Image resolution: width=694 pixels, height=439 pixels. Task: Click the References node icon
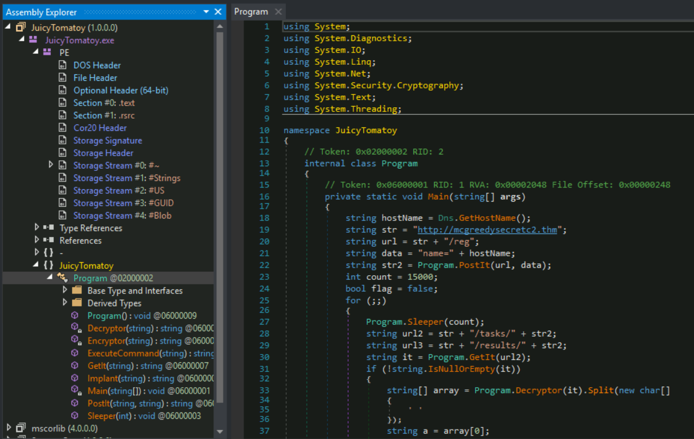48,240
